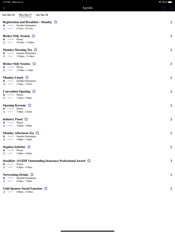175x233 pixels.
Task: Tap location pin for Monday Lunch
Action: [x=4, y=81]
